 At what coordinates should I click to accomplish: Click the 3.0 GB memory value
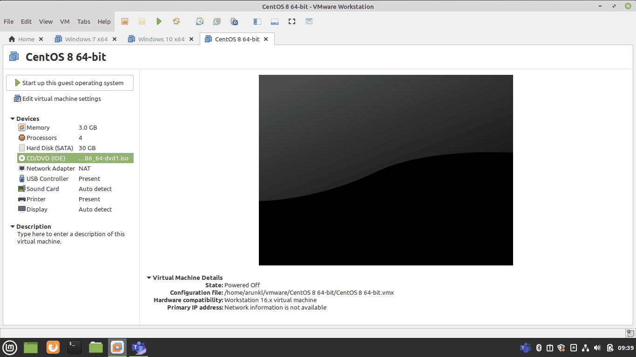coord(88,127)
